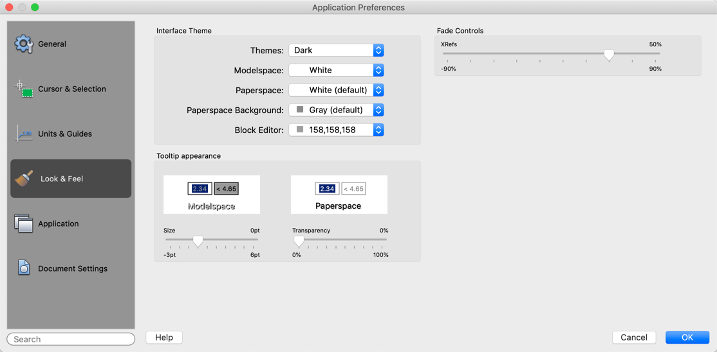
Task: Open the Block Editor color dropdown
Action: pyautogui.click(x=336, y=130)
